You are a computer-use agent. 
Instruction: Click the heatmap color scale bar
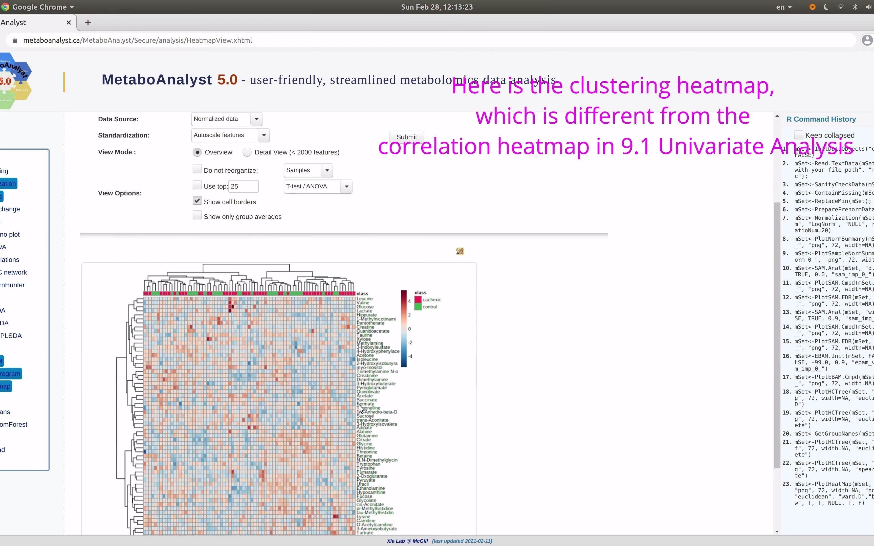click(404, 329)
